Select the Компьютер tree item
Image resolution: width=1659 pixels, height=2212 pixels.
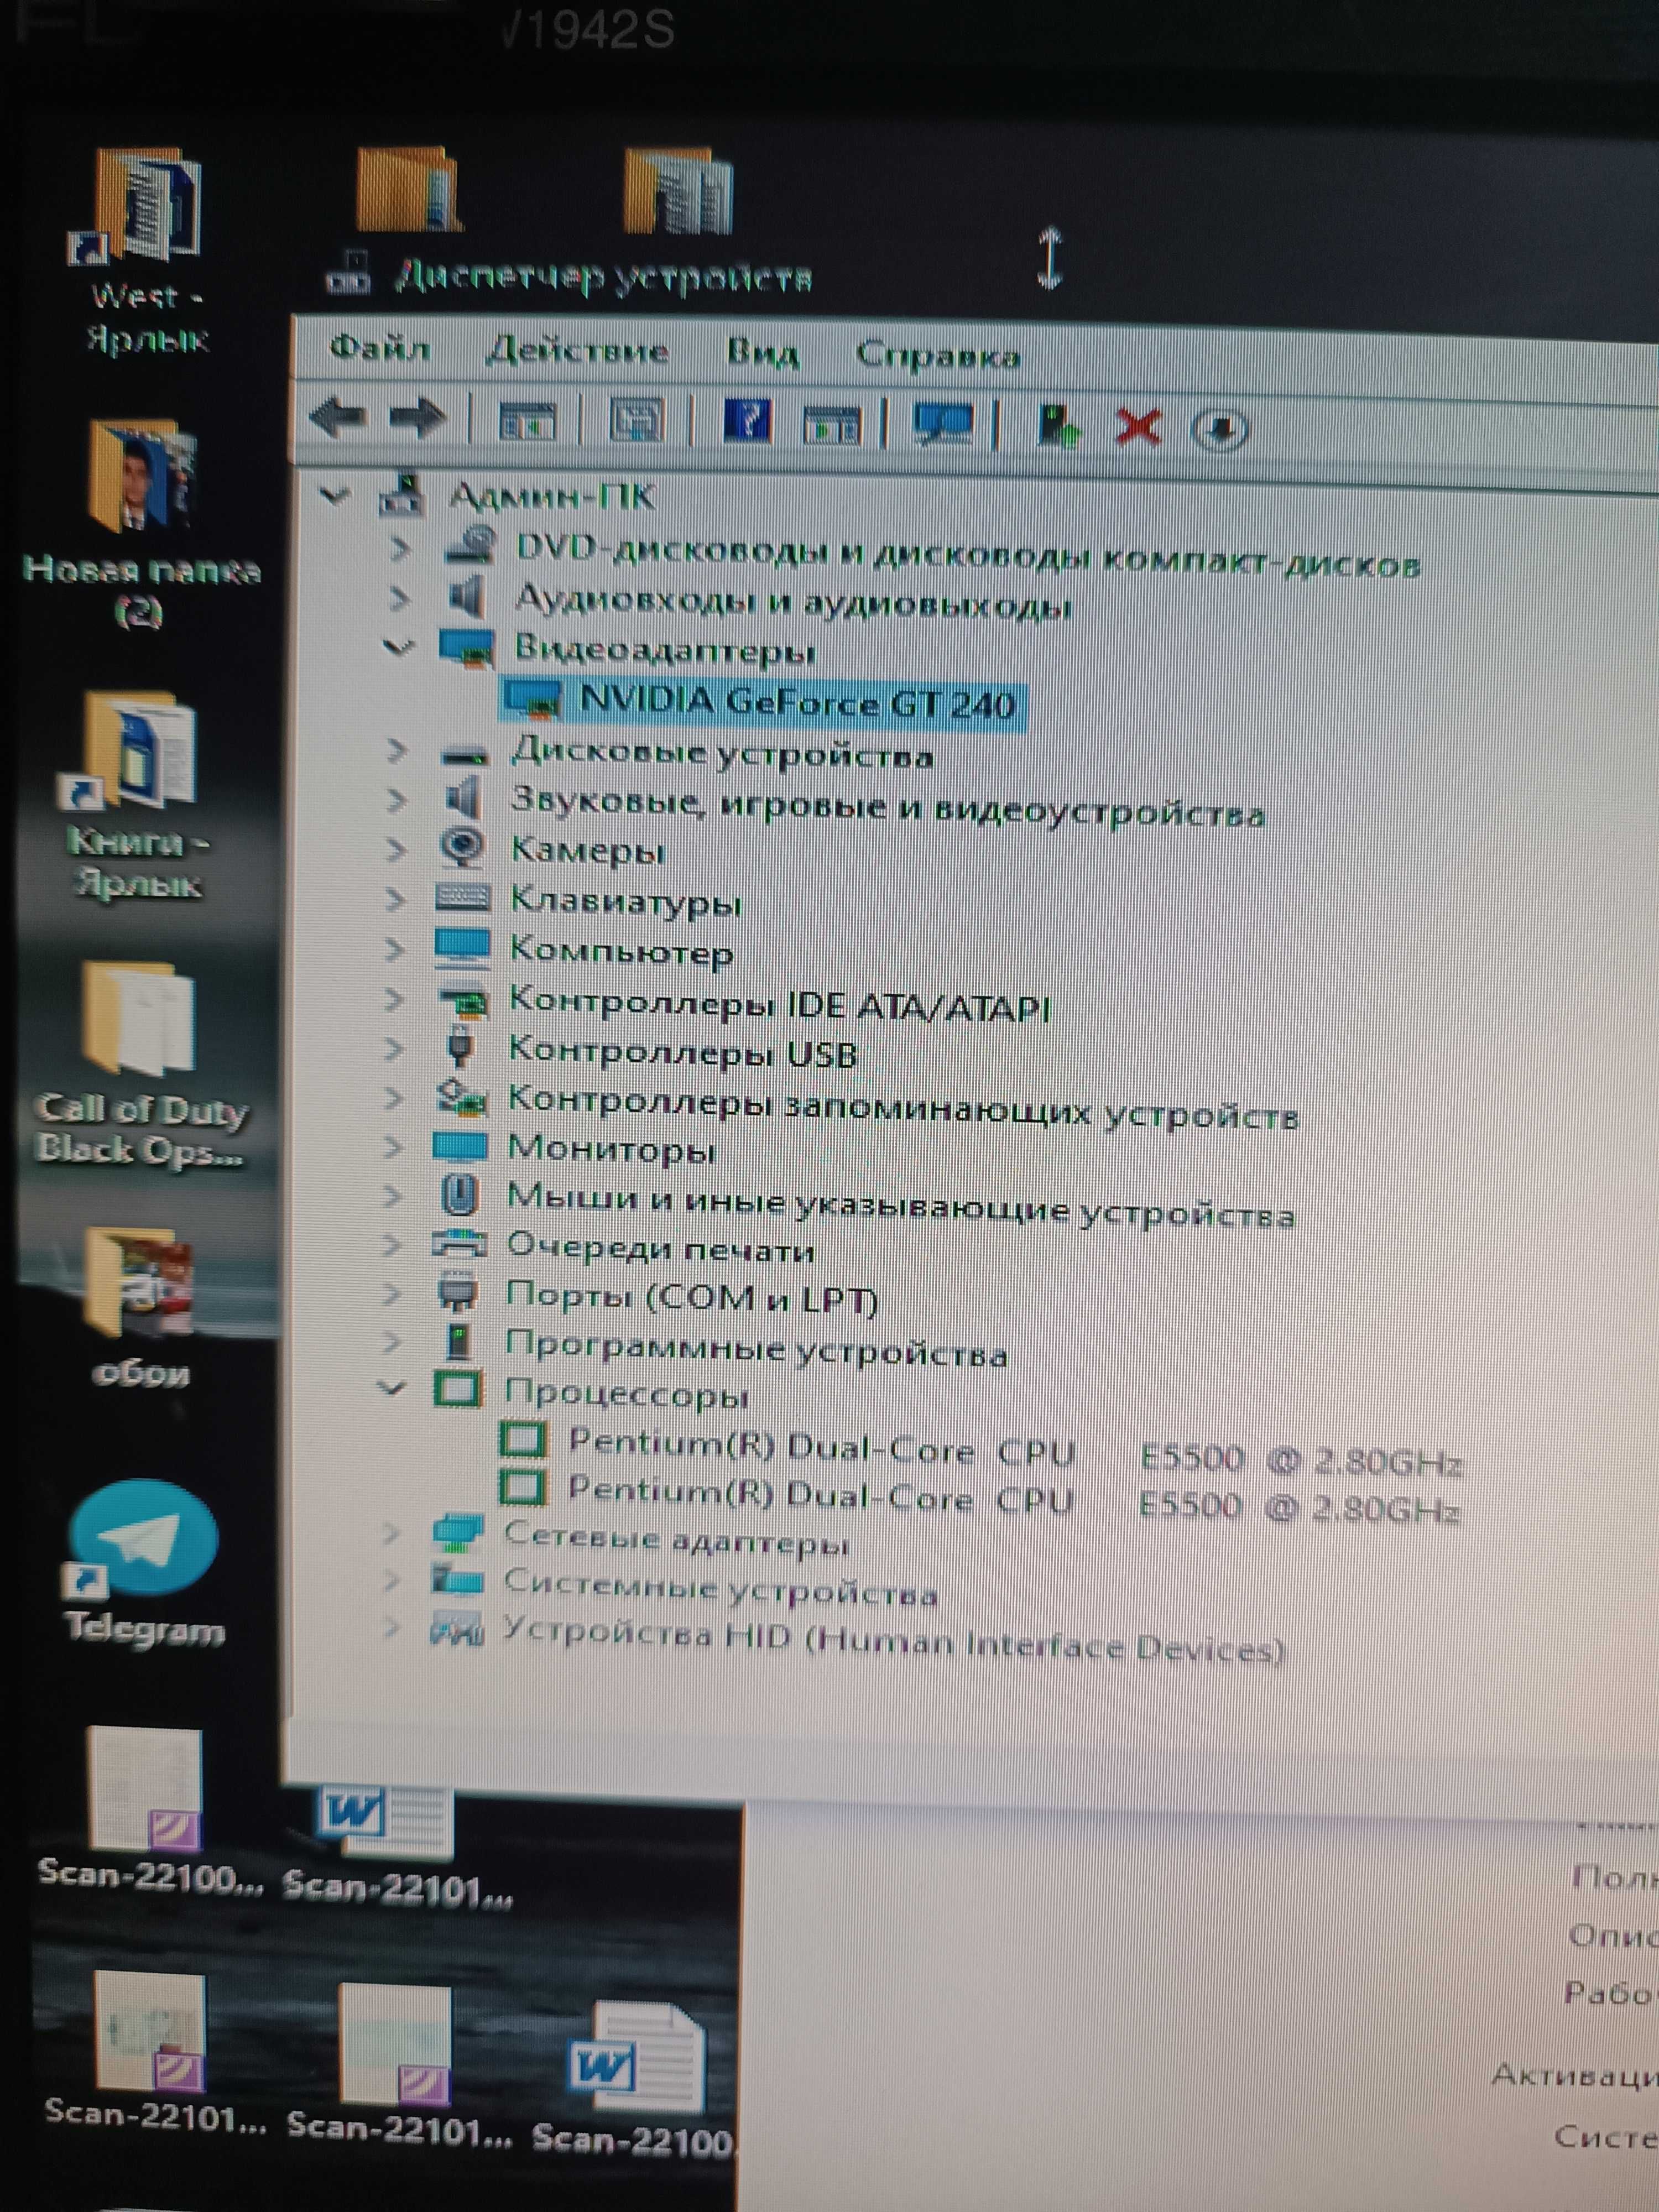(x=584, y=950)
